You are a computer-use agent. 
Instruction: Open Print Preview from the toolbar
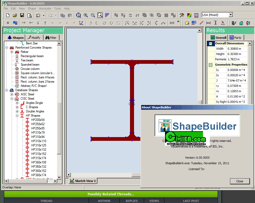click(x=29, y=15)
